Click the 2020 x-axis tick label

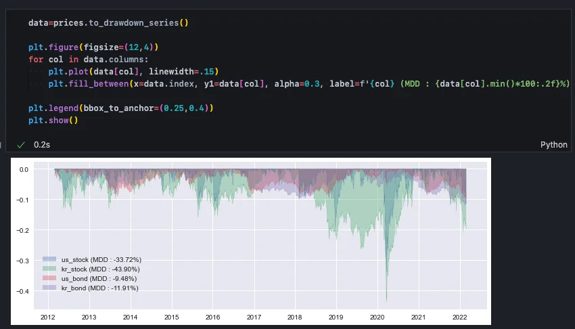pos(377,317)
